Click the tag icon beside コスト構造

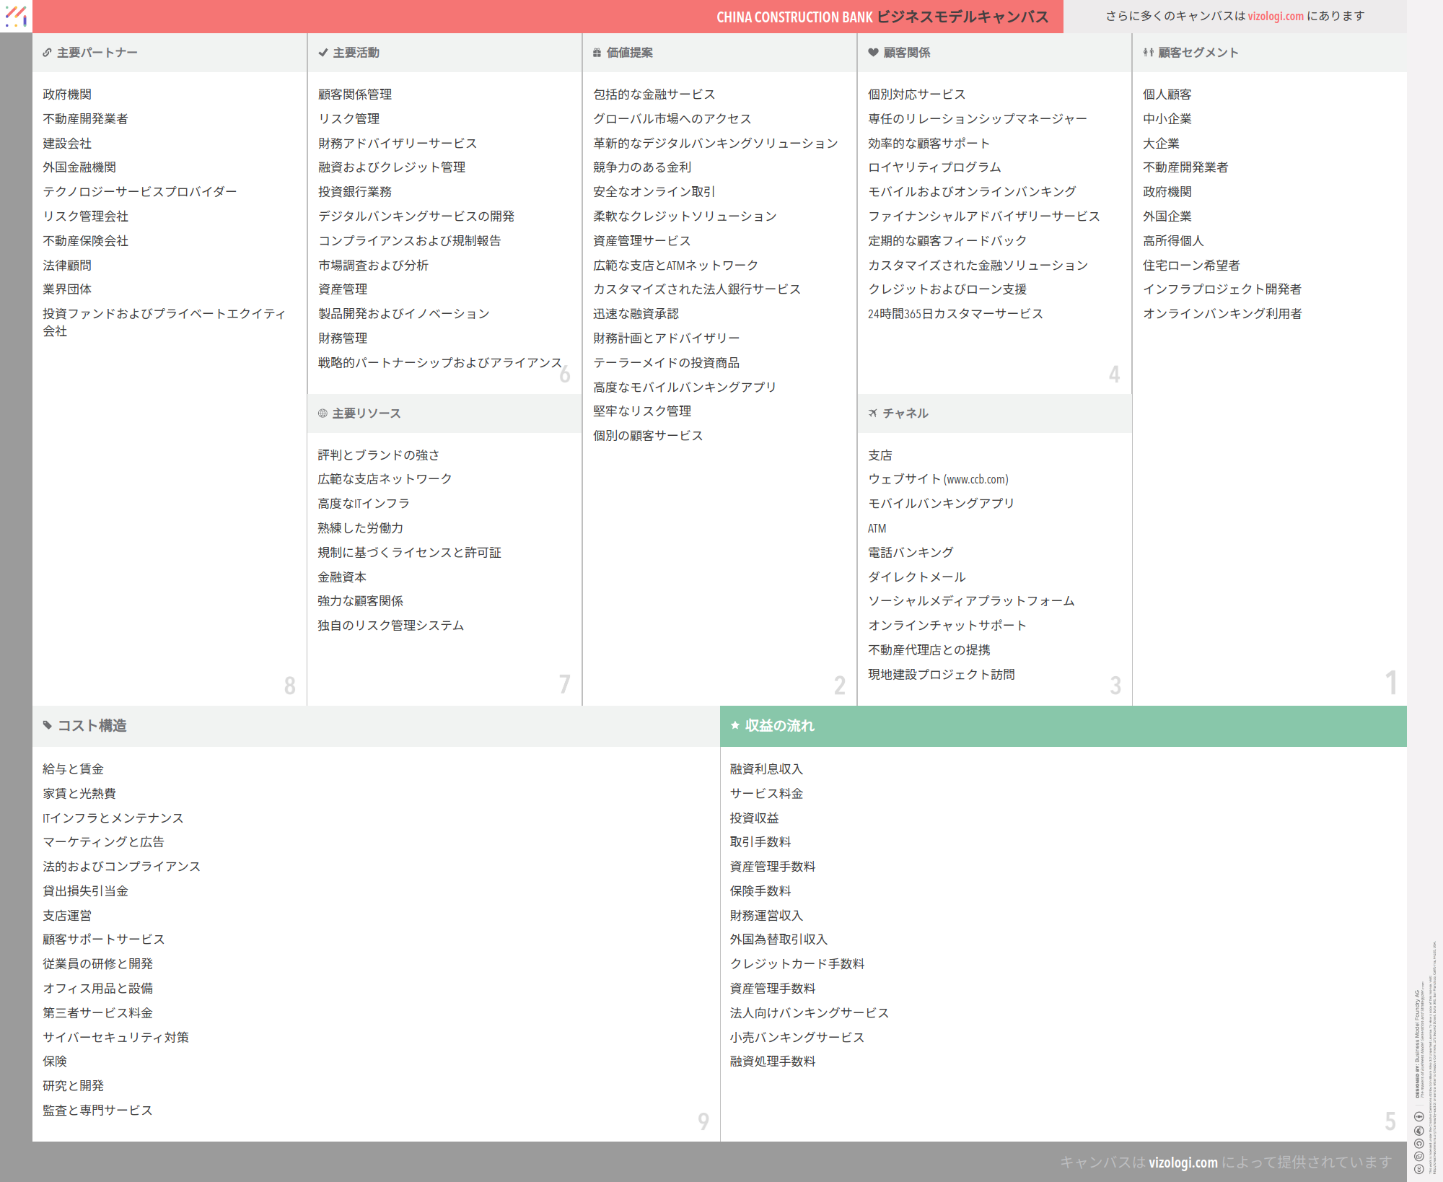coord(48,725)
